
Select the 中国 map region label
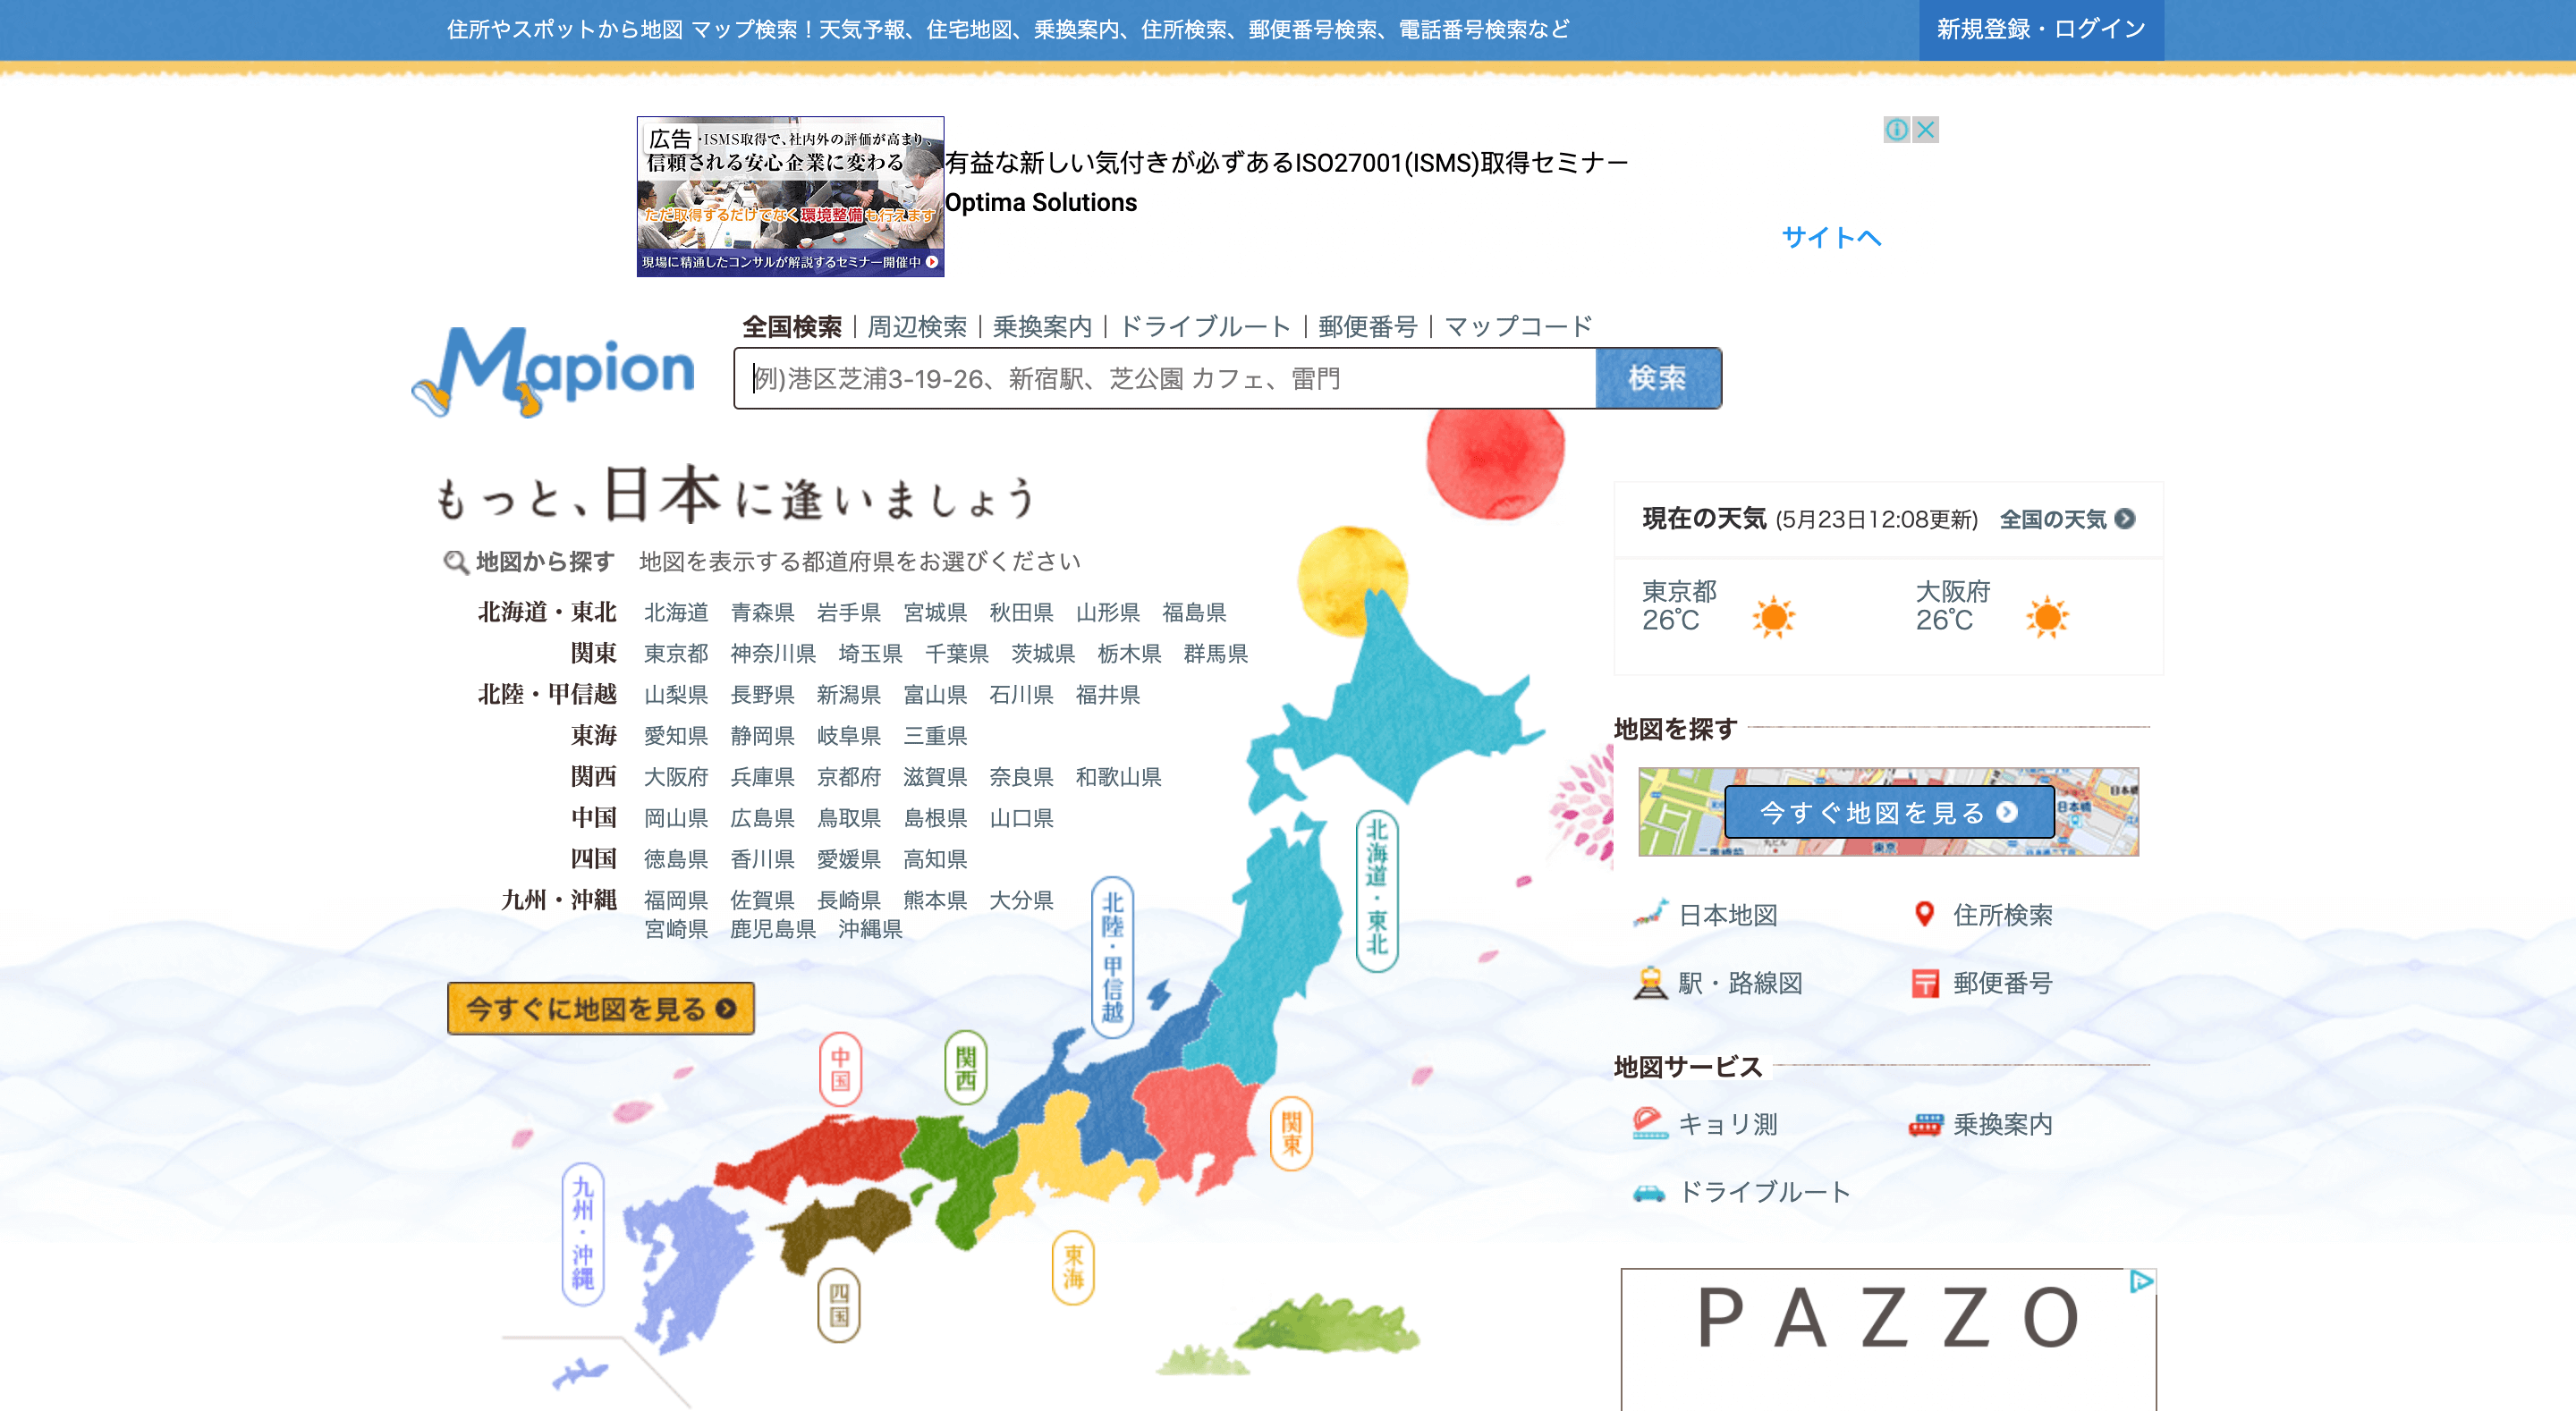(840, 1068)
